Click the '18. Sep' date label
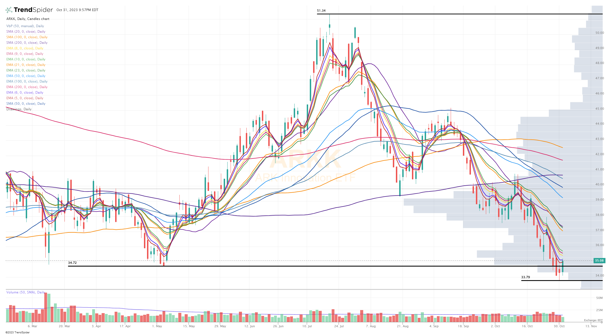This screenshot has width=611, height=335. [463, 326]
